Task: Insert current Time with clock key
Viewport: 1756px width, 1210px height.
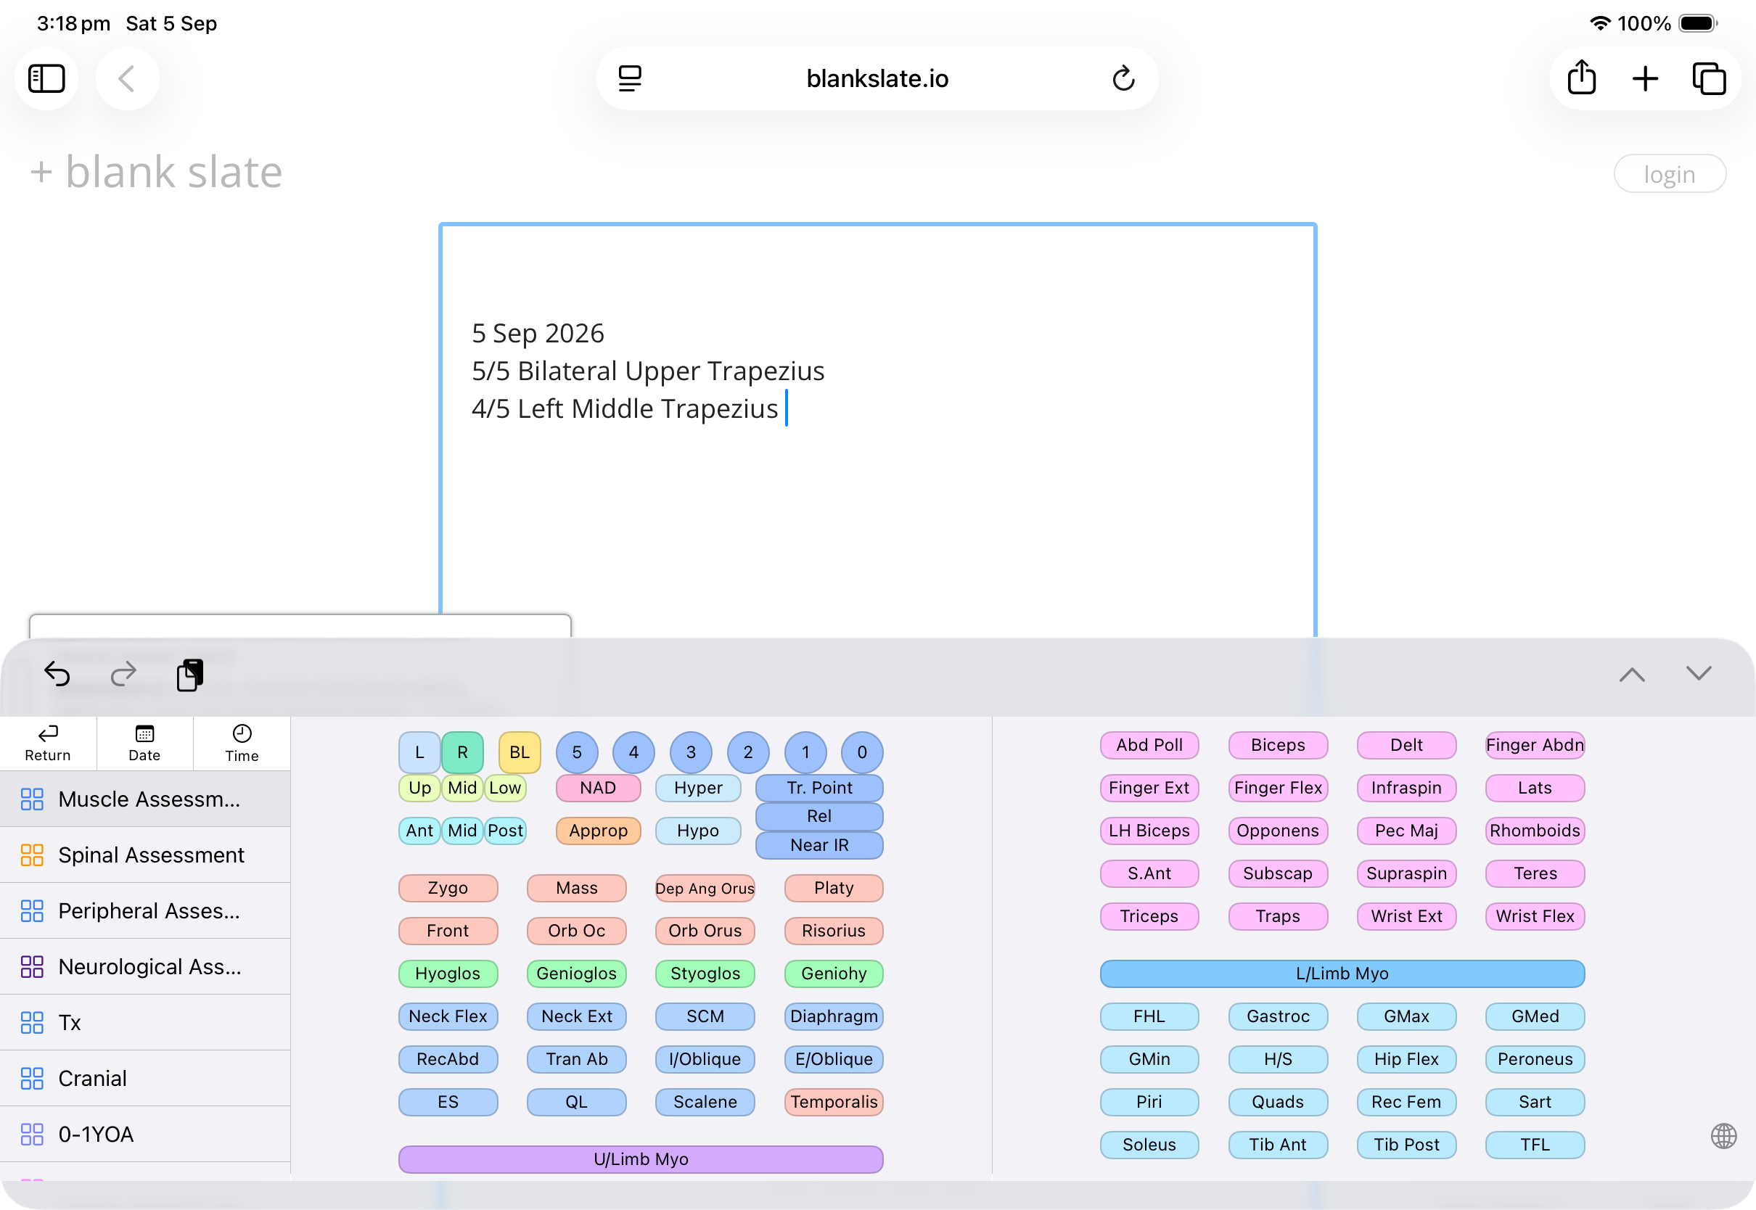Action: click(x=242, y=743)
